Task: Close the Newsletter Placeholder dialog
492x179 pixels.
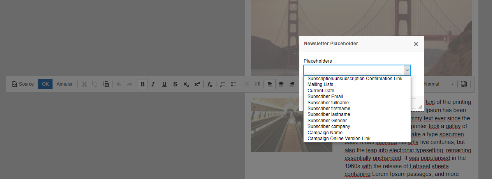Action: [416, 44]
